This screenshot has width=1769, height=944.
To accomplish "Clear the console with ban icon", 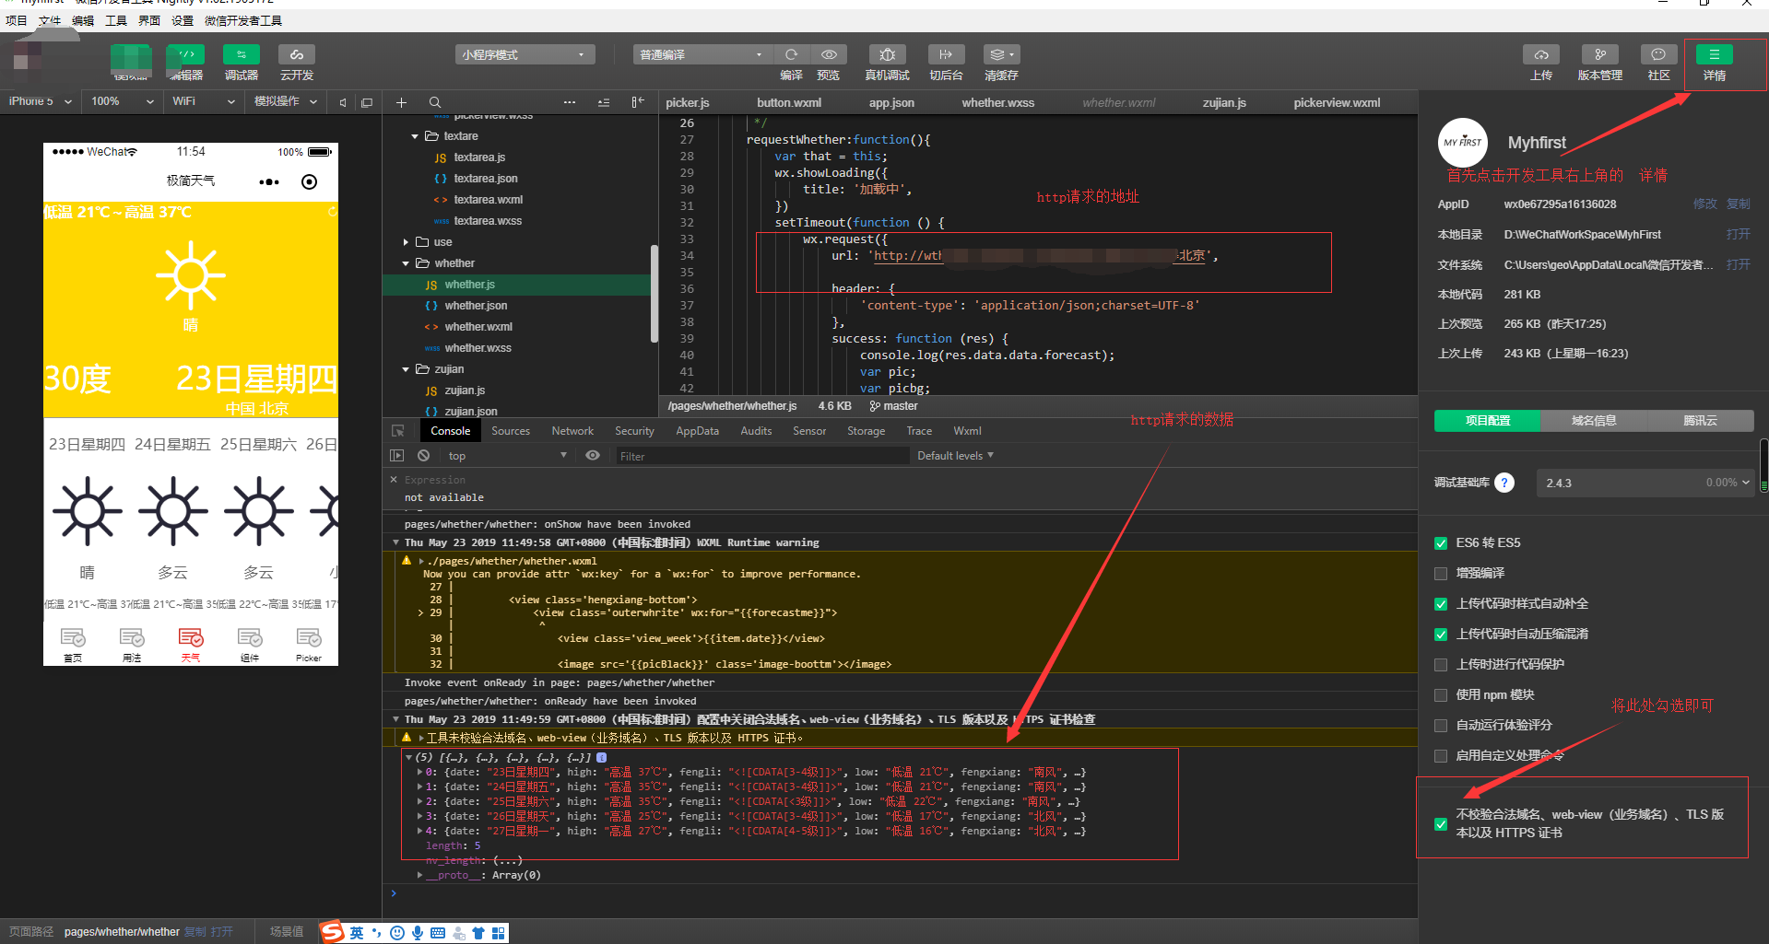I will point(423,456).
